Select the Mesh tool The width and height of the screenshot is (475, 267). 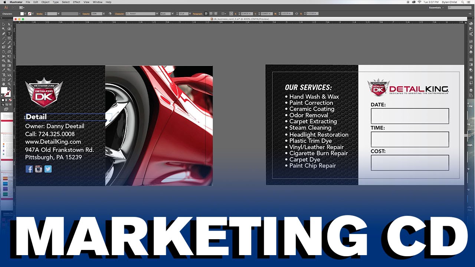pos(4,65)
